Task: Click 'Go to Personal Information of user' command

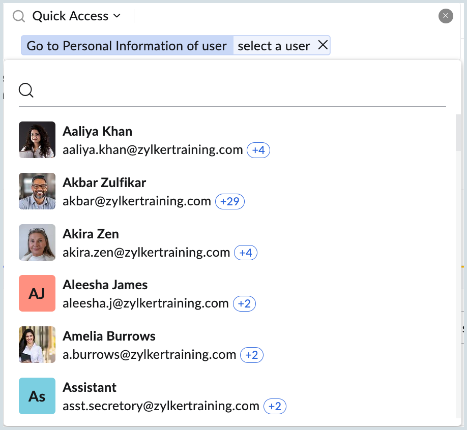Action: [x=127, y=46]
